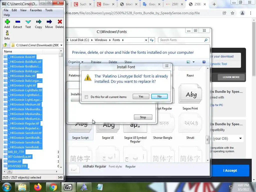This screenshot has height=192, width=256.
Task: Open Chrome's three-dot menu
Action: coord(250,13)
